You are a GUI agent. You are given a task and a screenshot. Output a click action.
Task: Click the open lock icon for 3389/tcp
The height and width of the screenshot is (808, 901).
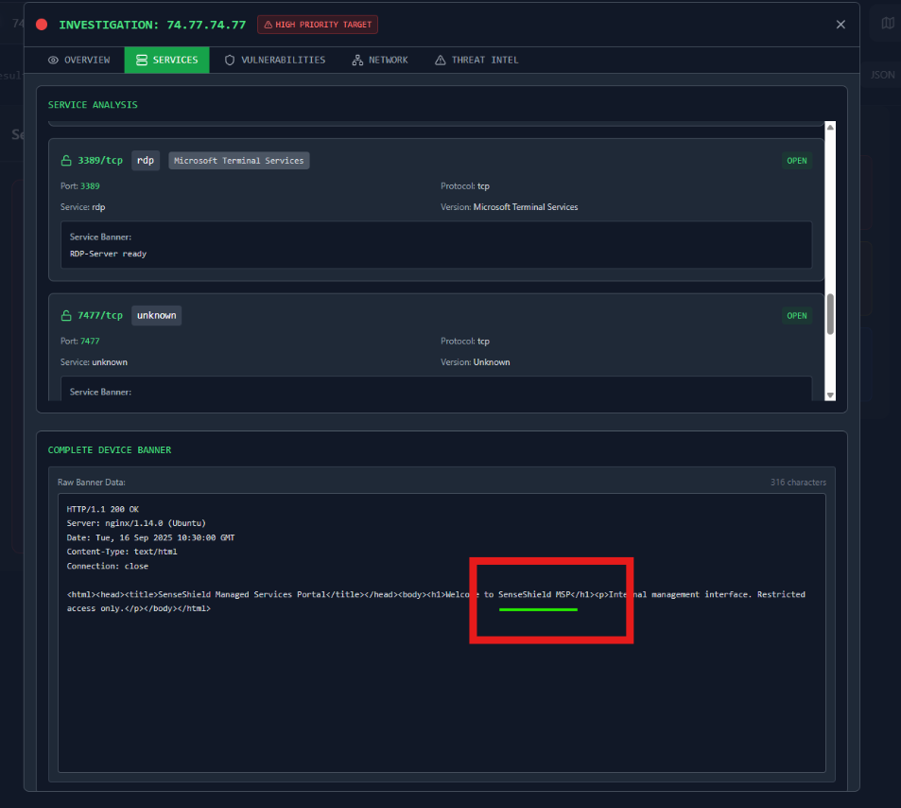coord(66,161)
